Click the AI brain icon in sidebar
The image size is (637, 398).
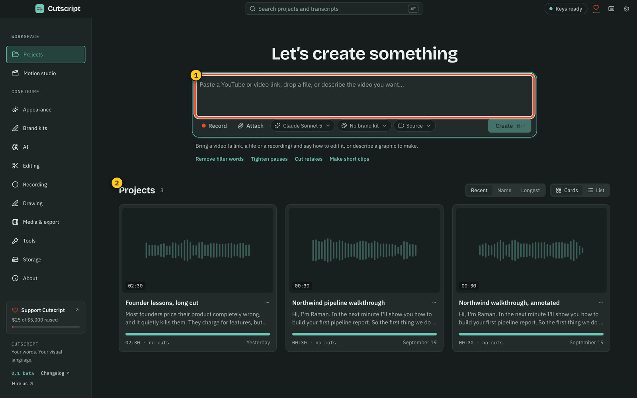click(x=15, y=147)
